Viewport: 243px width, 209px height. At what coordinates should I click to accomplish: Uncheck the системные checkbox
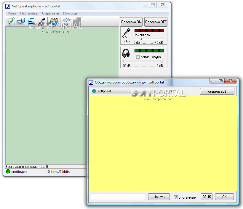coord(176,197)
